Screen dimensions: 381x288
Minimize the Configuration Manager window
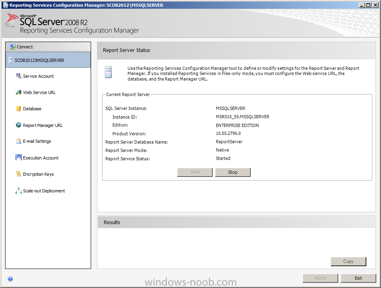[362, 5]
